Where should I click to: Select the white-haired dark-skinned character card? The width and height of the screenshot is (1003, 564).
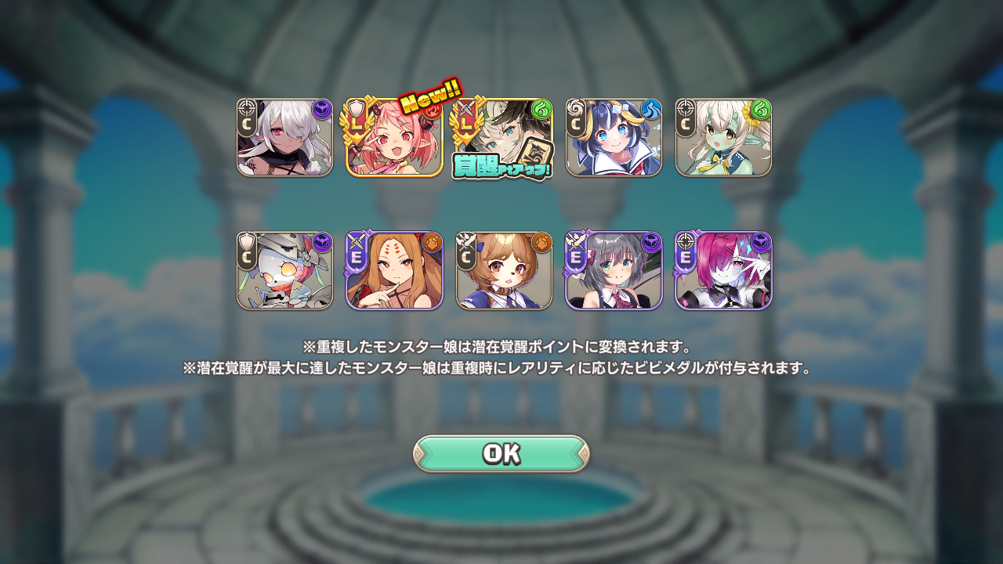285,137
